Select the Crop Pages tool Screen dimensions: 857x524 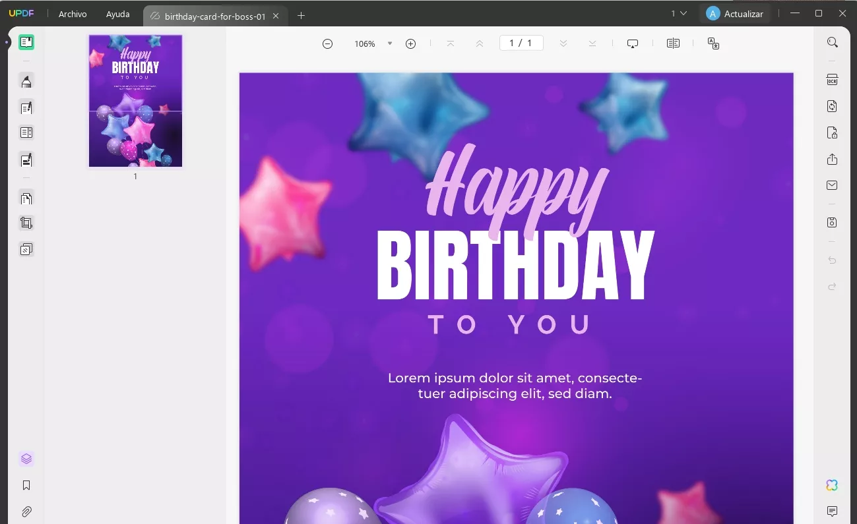pyautogui.click(x=26, y=223)
